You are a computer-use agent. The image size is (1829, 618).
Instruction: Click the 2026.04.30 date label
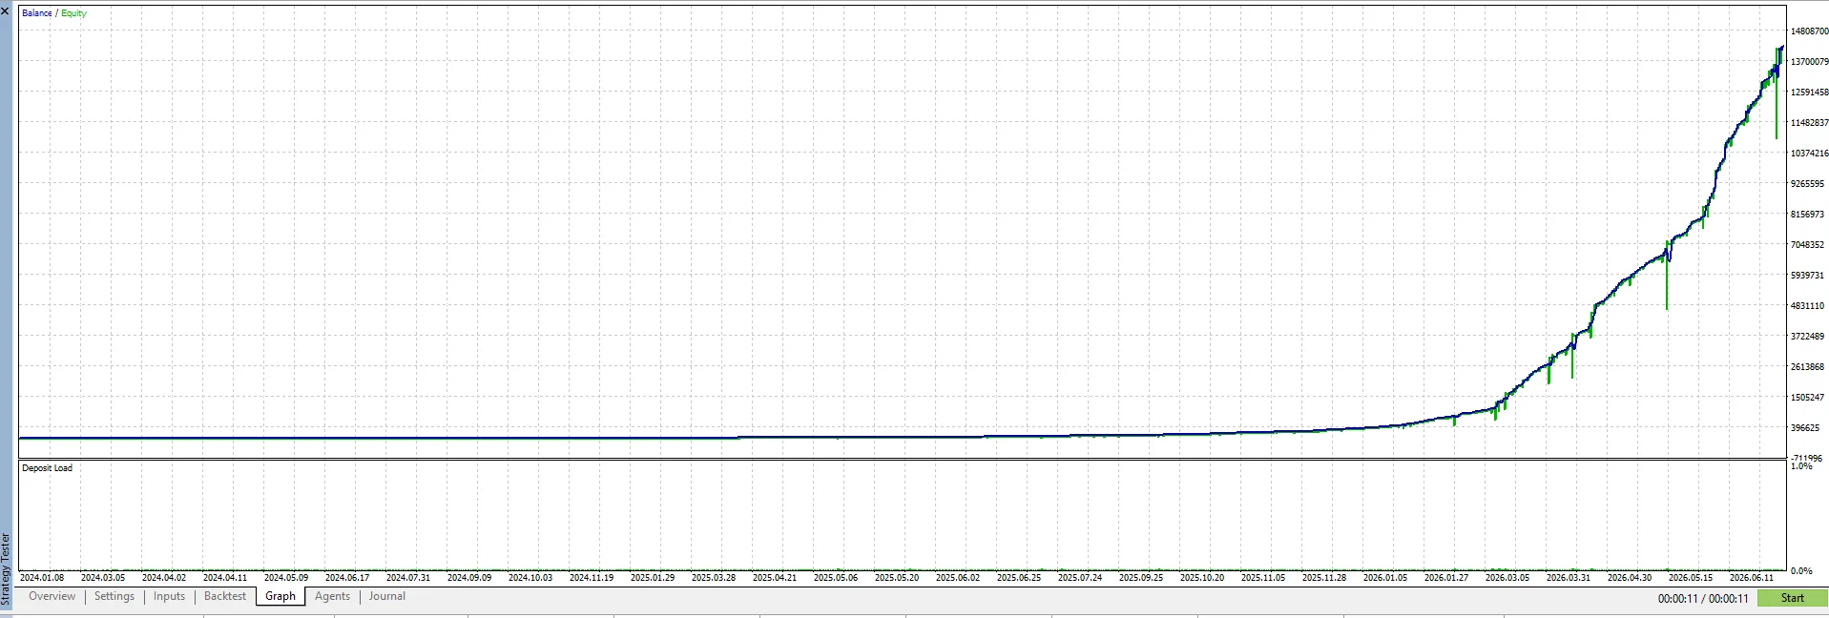tap(1630, 578)
